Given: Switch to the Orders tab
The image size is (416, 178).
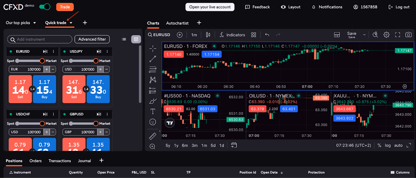Looking at the screenshot, I should pos(36,161).
